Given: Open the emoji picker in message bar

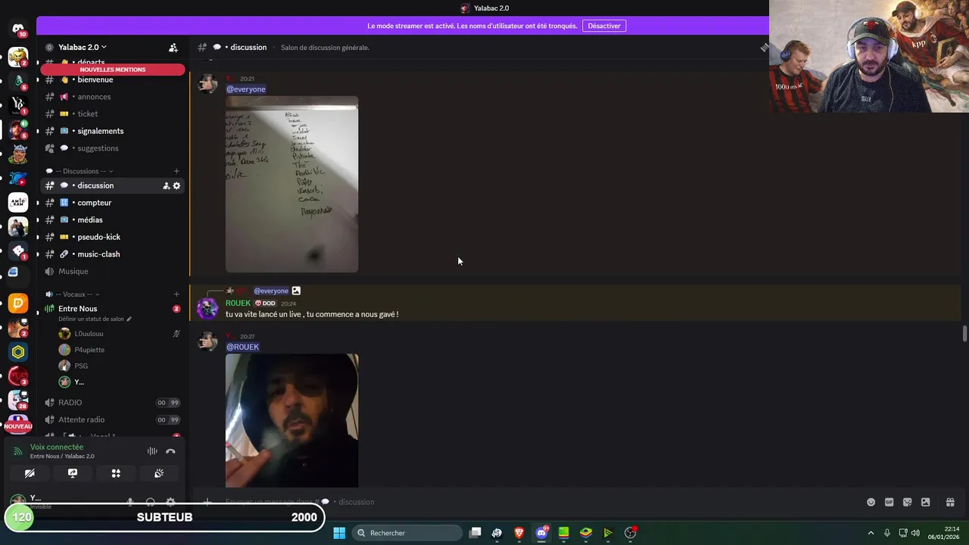Looking at the screenshot, I should pos(871,502).
